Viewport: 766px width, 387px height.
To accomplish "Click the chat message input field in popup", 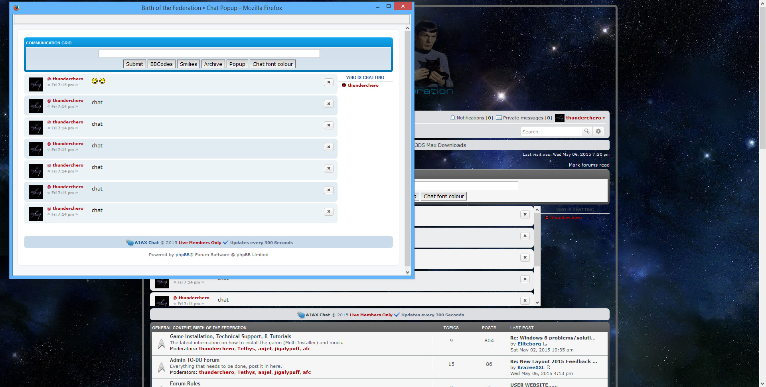I will [x=209, y=54].
